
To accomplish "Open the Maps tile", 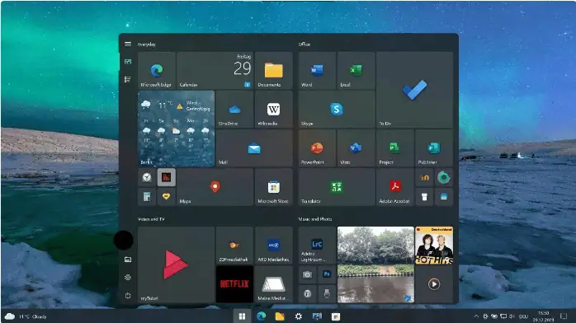I will (x=215, y=187).
